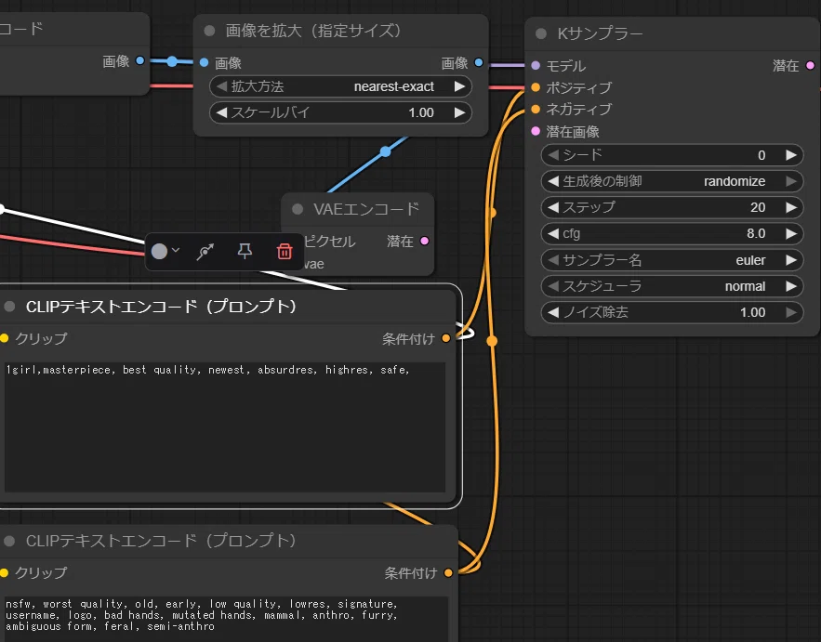The image size is (821, 642).
Task: Click 条件付け output of negative prompt node
Action: pyautogui.click(x=447, y=573)
